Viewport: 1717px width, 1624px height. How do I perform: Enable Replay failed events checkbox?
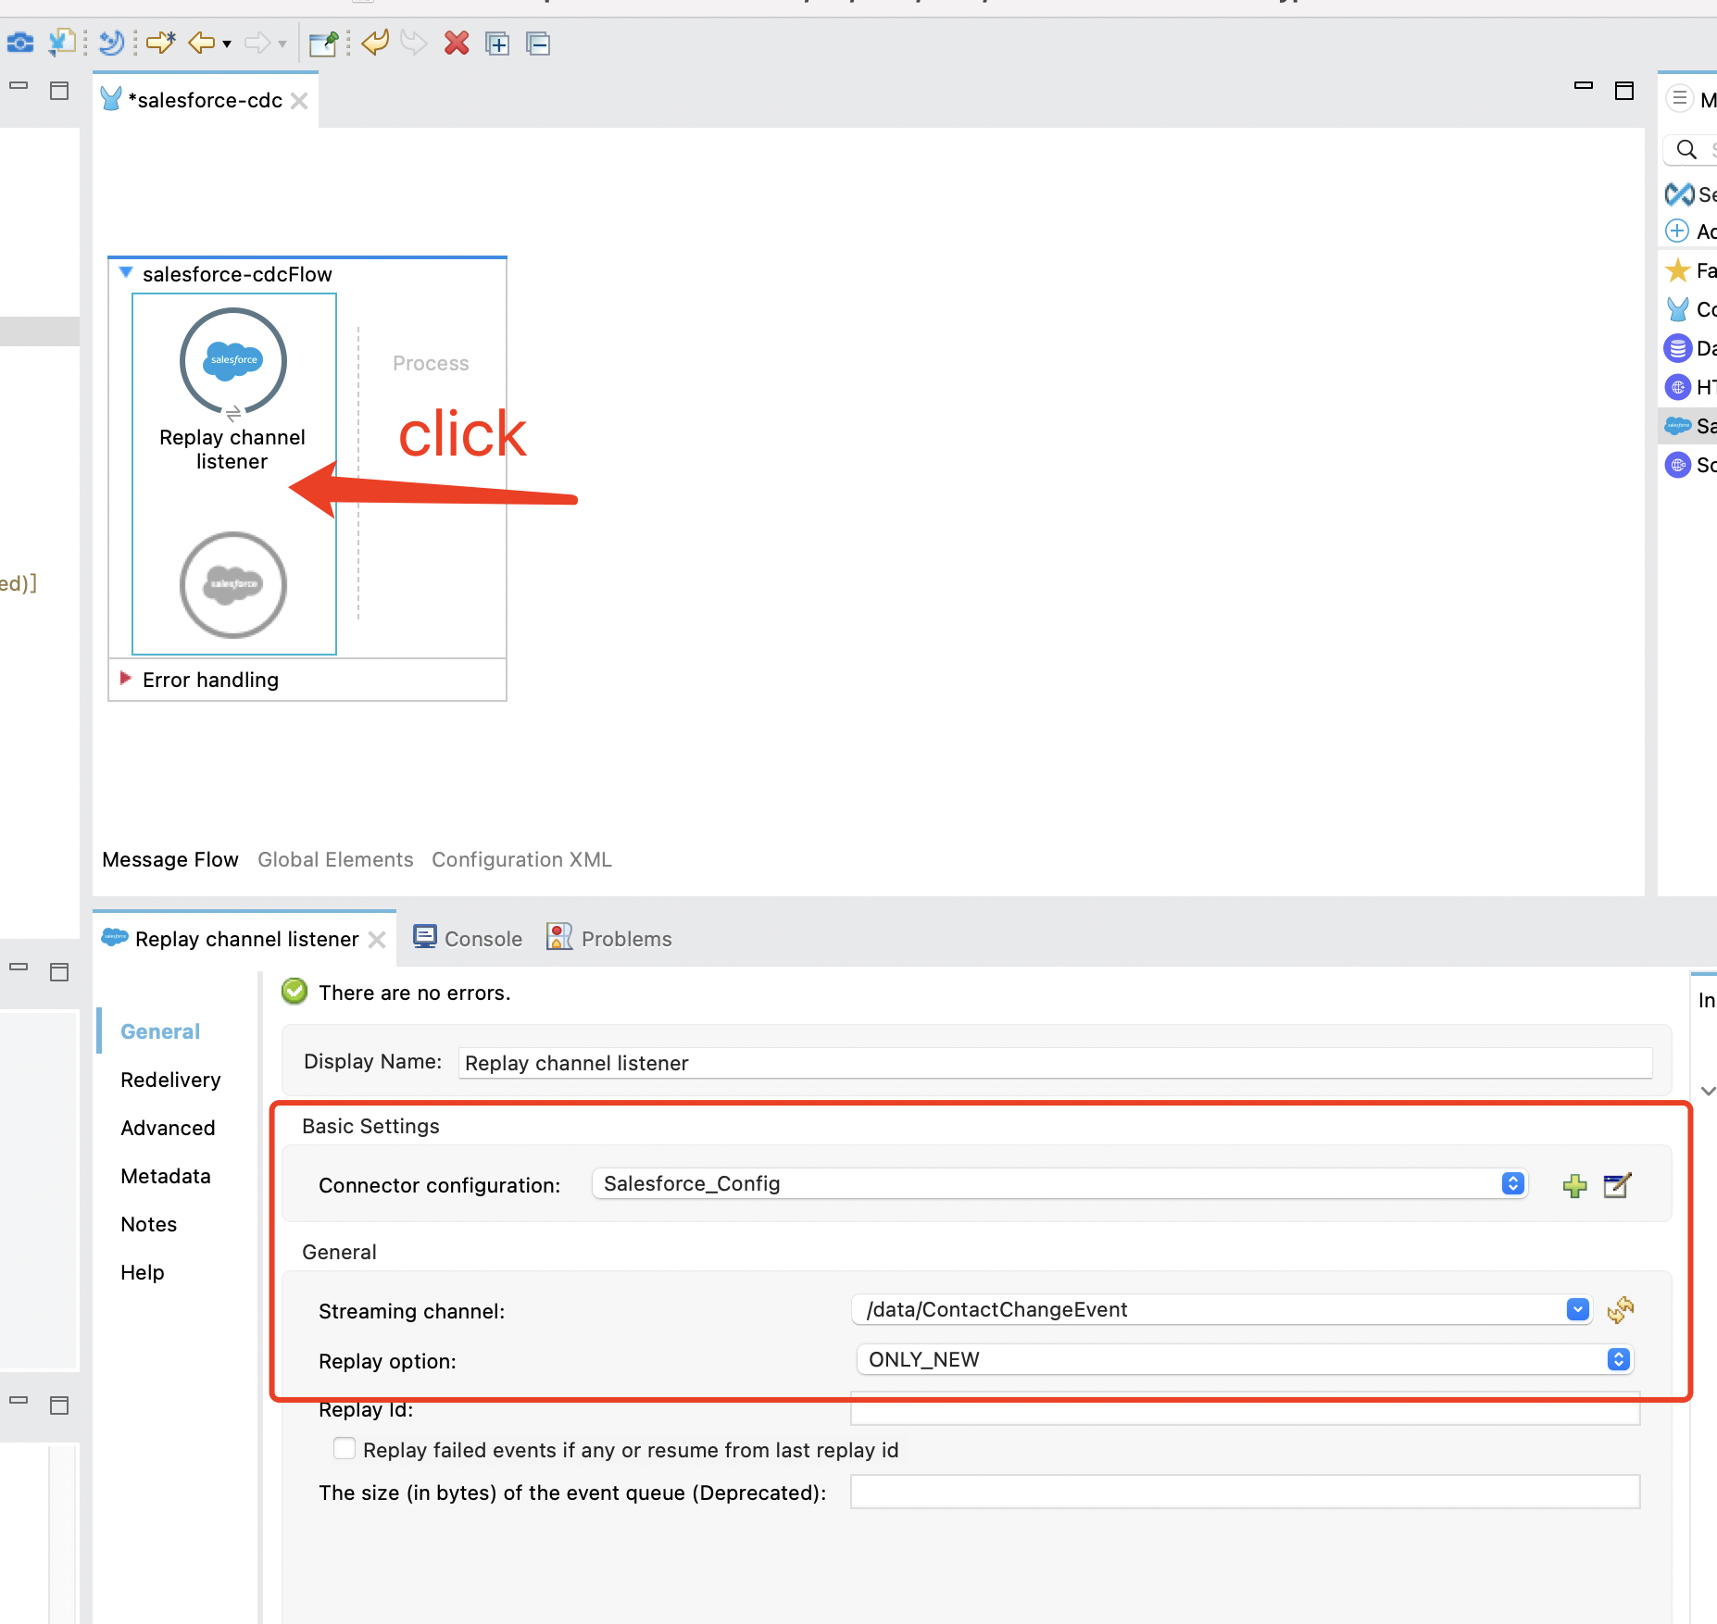pos(345,1448)
